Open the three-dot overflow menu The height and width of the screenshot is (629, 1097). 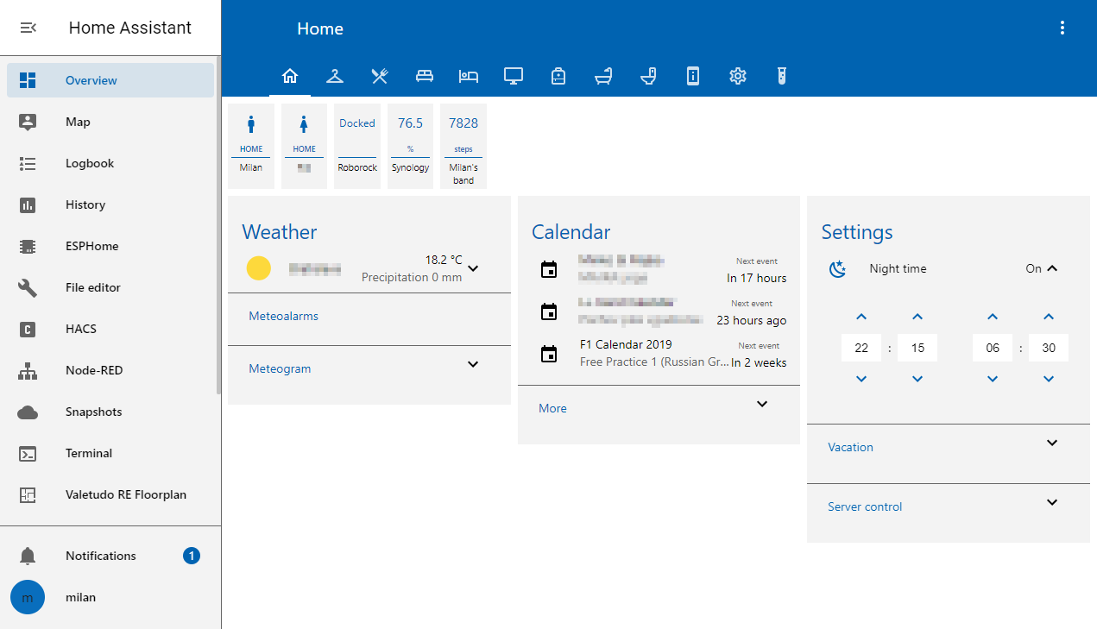pyautogui.click(x=1062, y=28)
